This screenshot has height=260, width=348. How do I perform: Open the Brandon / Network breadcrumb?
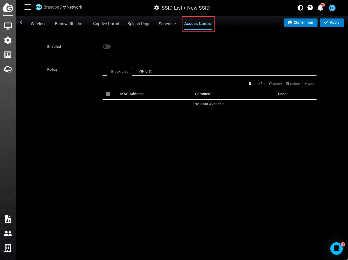tap(63, 7)
